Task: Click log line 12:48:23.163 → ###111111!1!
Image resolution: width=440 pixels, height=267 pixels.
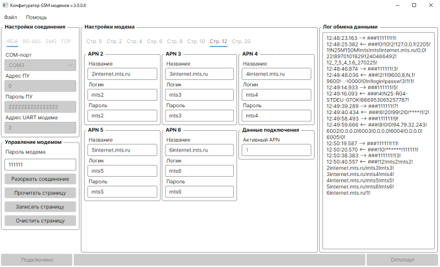Action: (361, 38)
